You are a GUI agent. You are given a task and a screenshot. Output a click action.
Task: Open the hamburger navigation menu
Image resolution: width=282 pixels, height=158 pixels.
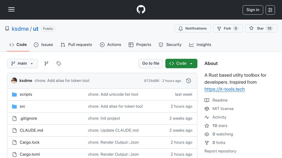tap(11, 9)
